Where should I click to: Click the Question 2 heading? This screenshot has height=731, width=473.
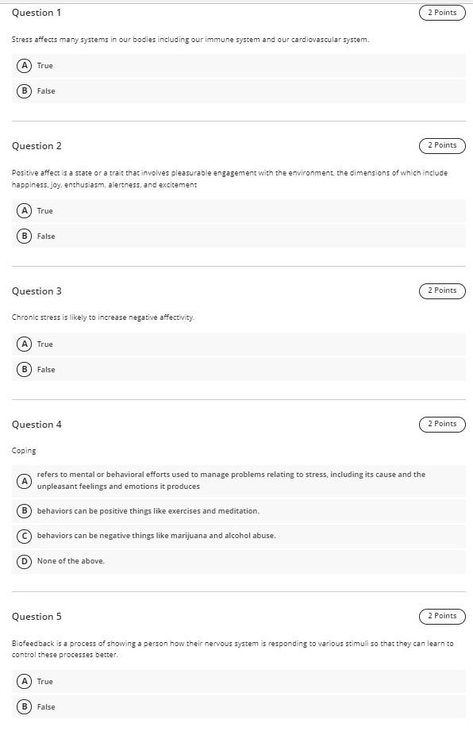coord(37,145)
